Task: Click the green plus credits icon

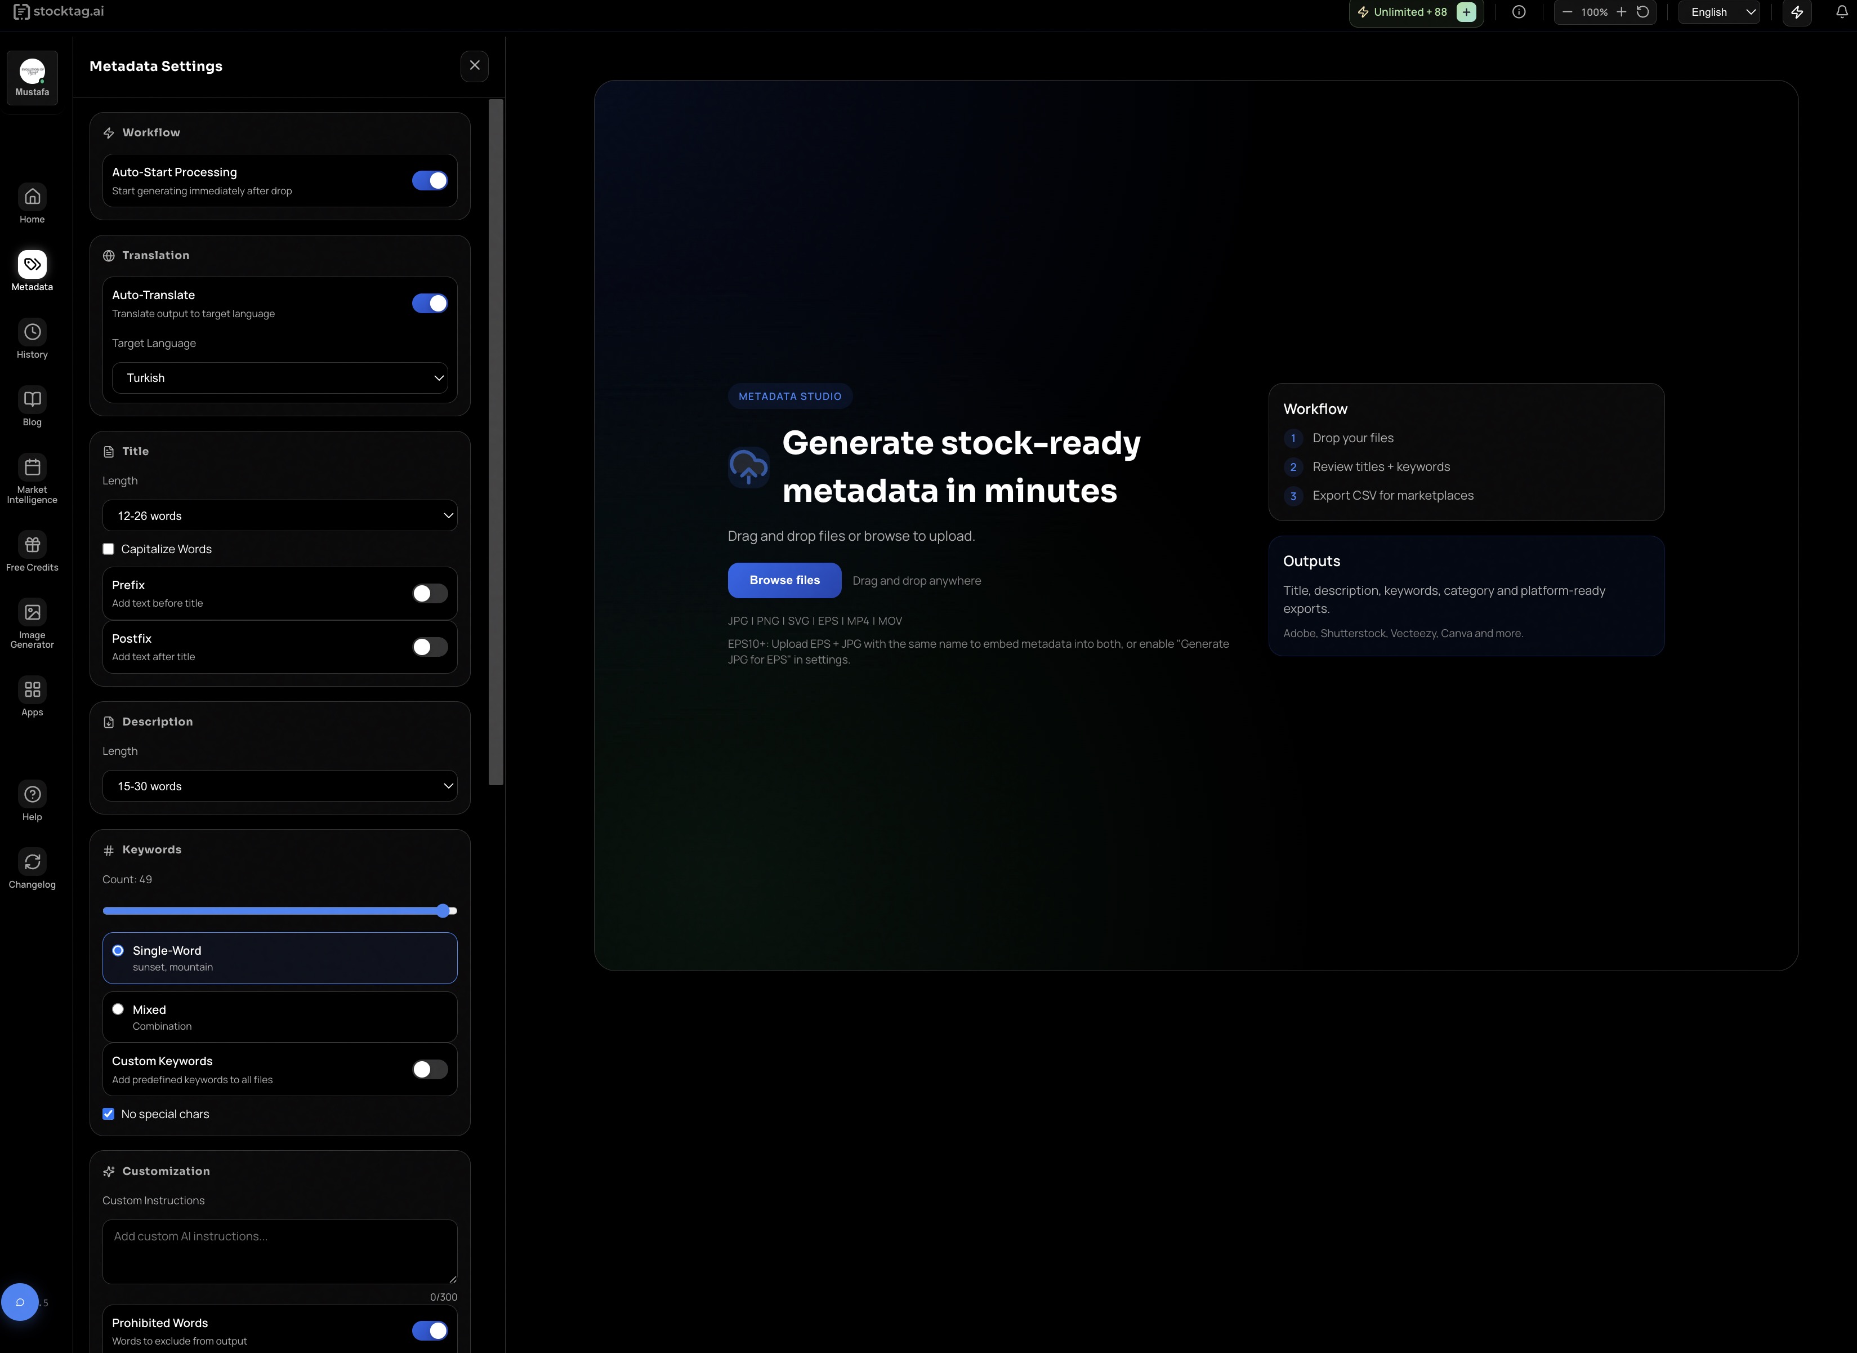Action: 1466,12
